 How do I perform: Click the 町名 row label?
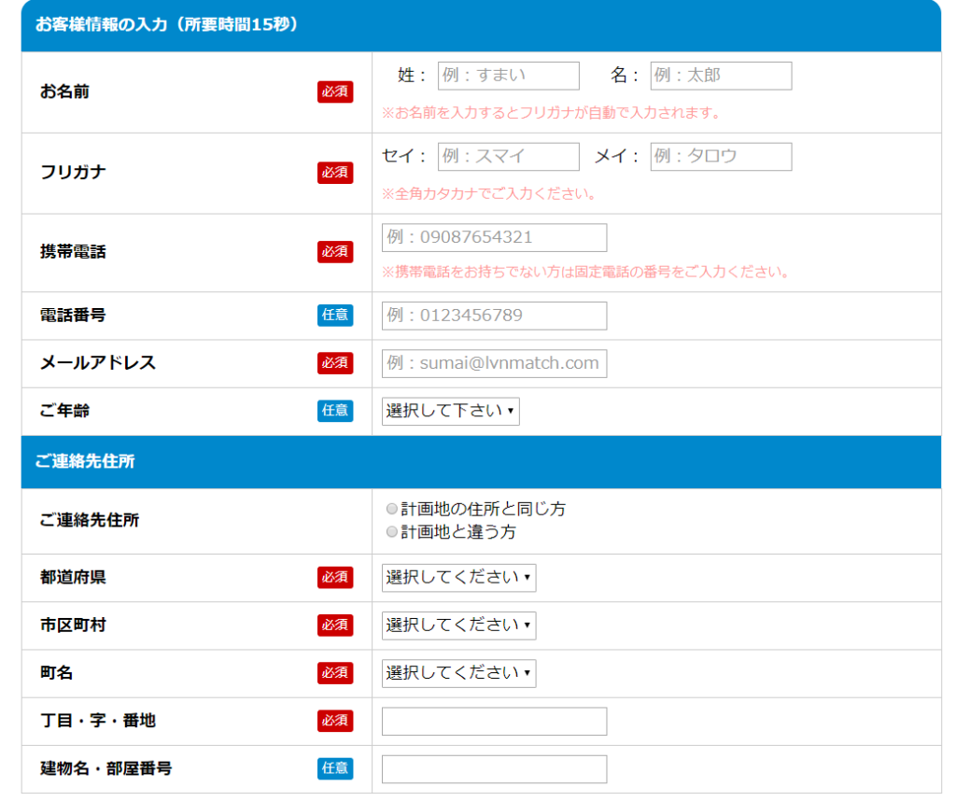point(57,673)
